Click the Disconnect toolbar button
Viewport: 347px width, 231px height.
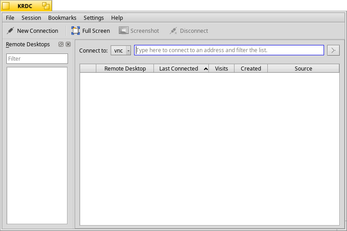(x=189, y=31)
